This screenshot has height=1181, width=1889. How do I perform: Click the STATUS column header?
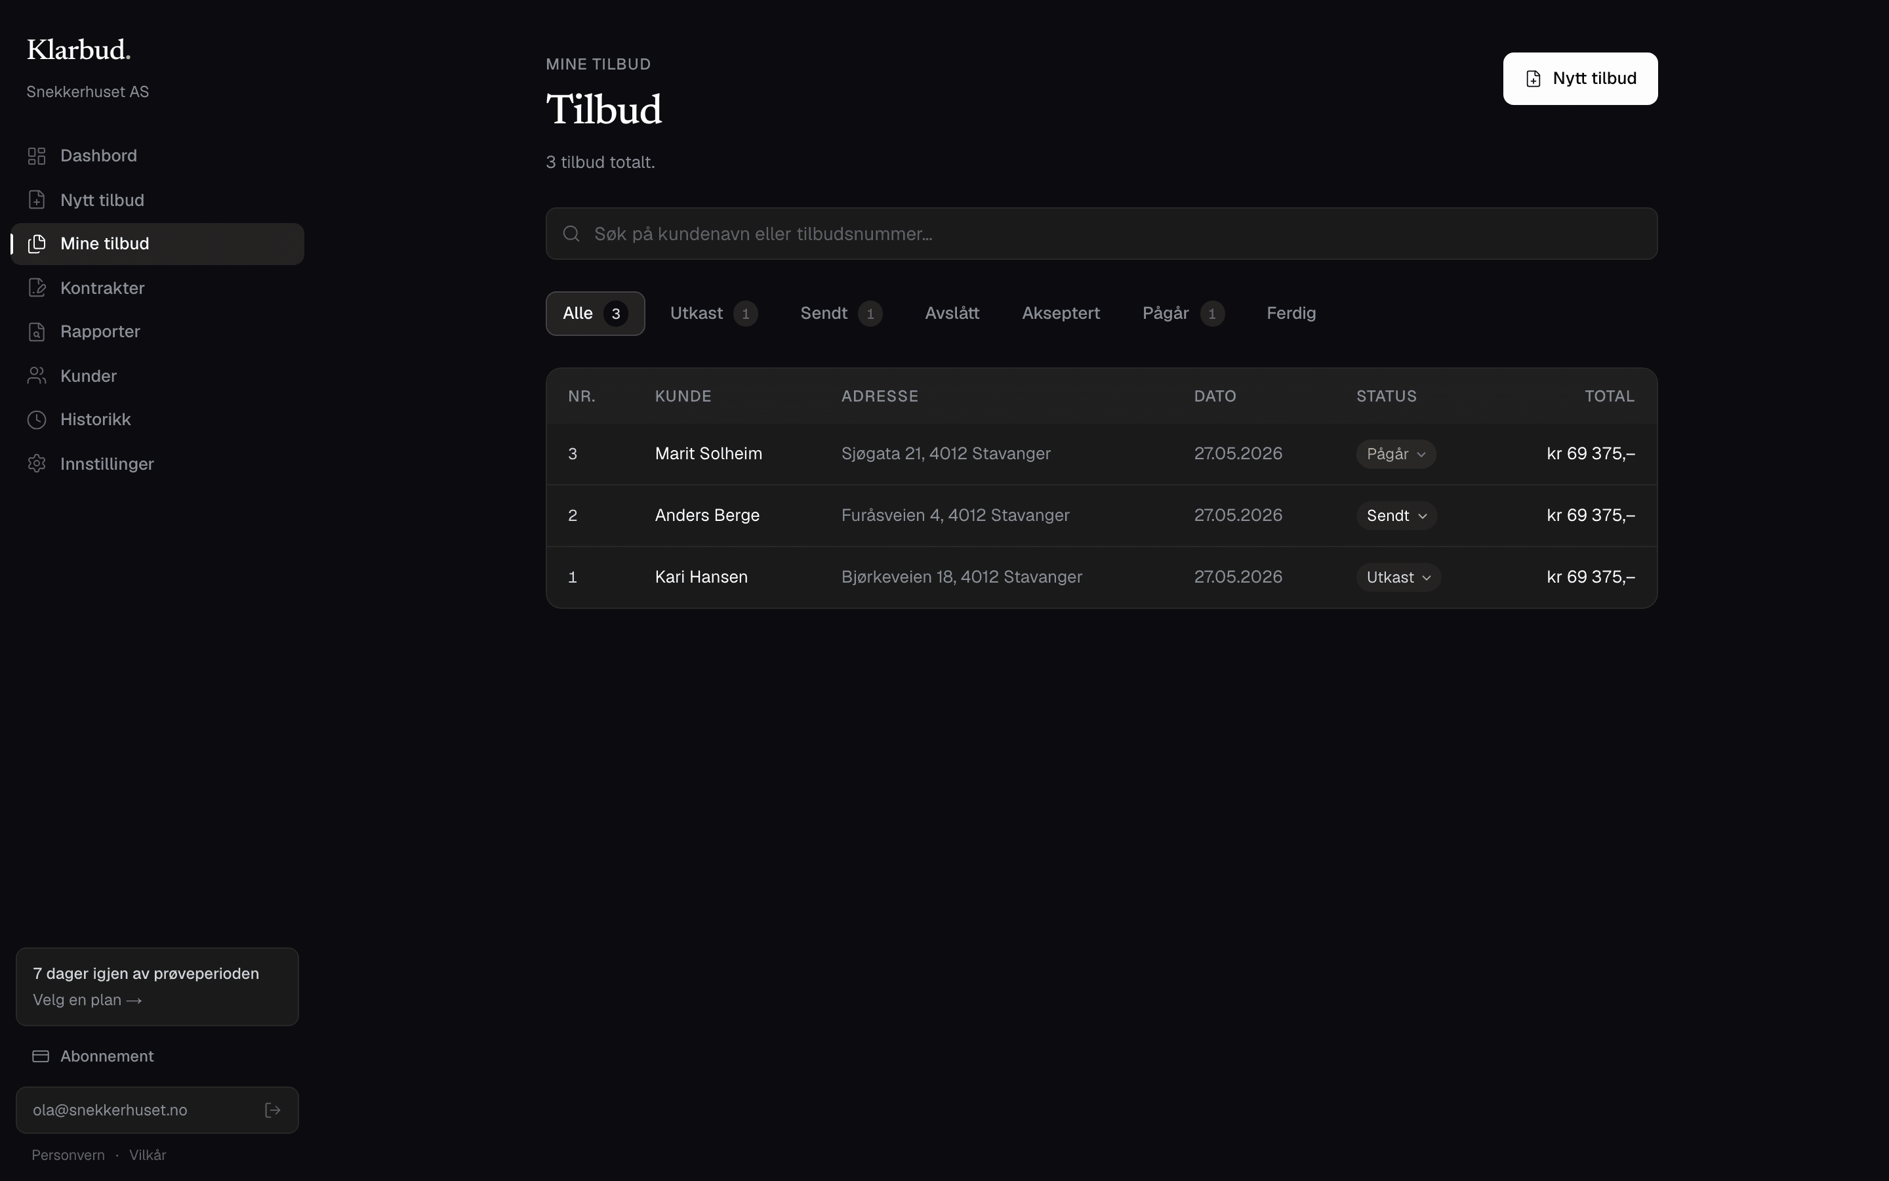1387,396
